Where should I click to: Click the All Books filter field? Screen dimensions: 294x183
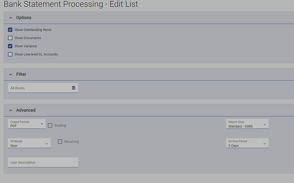[38, 88]
